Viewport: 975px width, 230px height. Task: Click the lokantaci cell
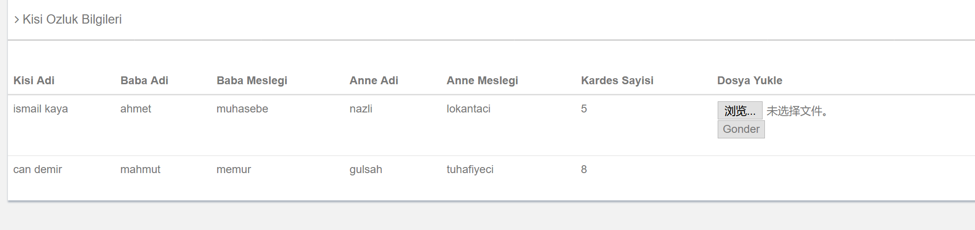tap(468, 109)
